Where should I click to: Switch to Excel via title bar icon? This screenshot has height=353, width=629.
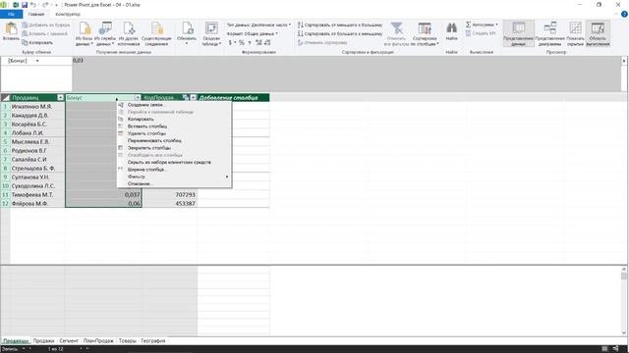pyautogui.click(x=16, y=5)
